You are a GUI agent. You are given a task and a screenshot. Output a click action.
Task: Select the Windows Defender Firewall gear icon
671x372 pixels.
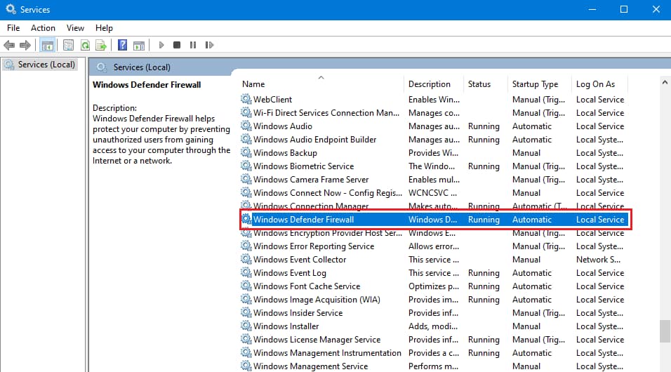246,219
